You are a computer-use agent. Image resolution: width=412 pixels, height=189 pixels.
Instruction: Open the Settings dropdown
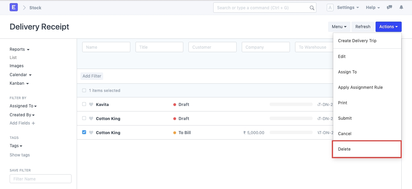[x=348, y=8]
